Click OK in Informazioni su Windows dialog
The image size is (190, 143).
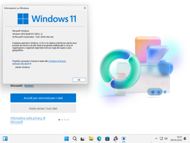click(79, 80)
